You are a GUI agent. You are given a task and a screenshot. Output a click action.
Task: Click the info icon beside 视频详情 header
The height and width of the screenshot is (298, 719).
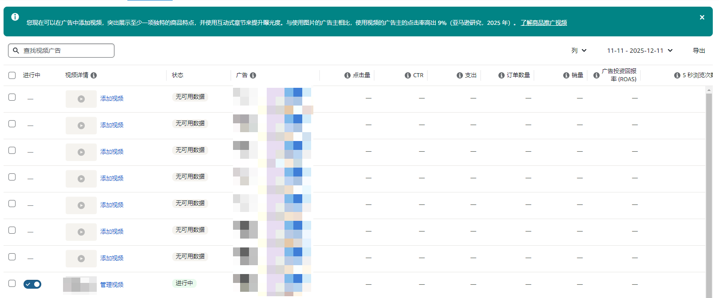(94, 75)
